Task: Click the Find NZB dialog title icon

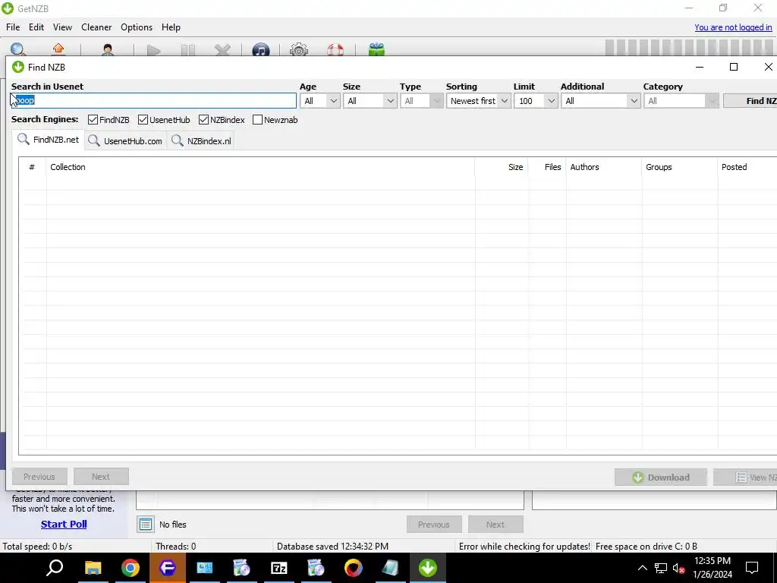Action: click(18, 67)
